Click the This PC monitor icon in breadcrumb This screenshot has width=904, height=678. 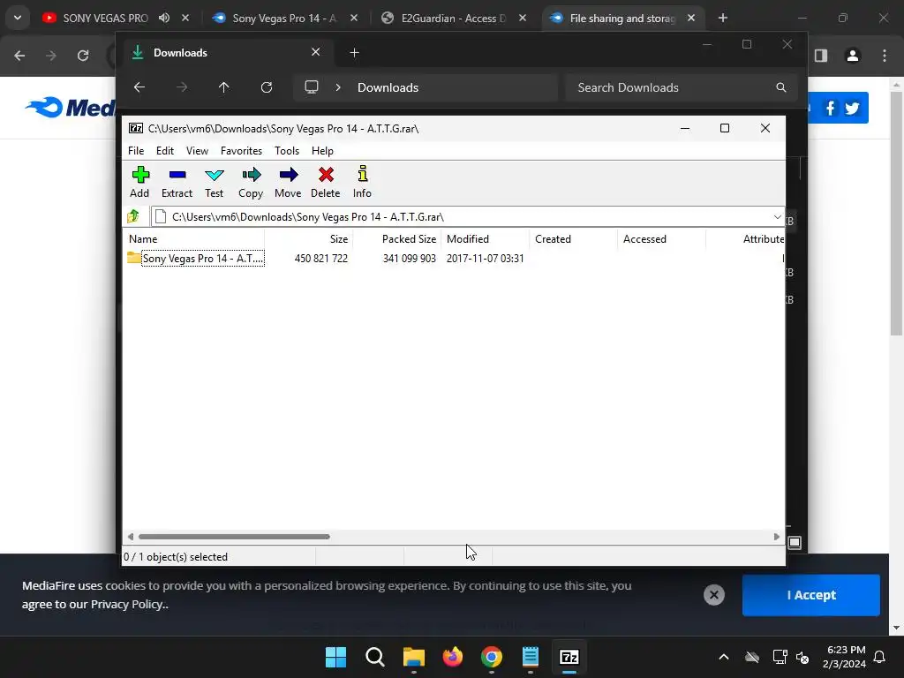(x=312, y=87)
